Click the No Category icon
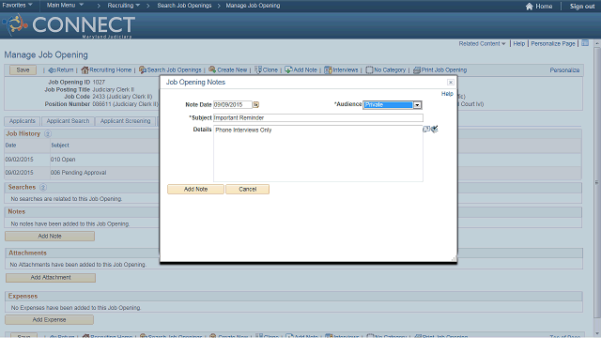 (x=369, y=70)
